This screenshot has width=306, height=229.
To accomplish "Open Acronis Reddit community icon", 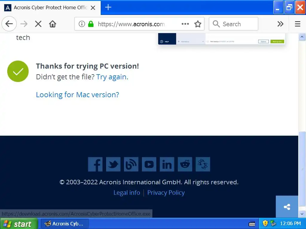I will click(185, 164).
